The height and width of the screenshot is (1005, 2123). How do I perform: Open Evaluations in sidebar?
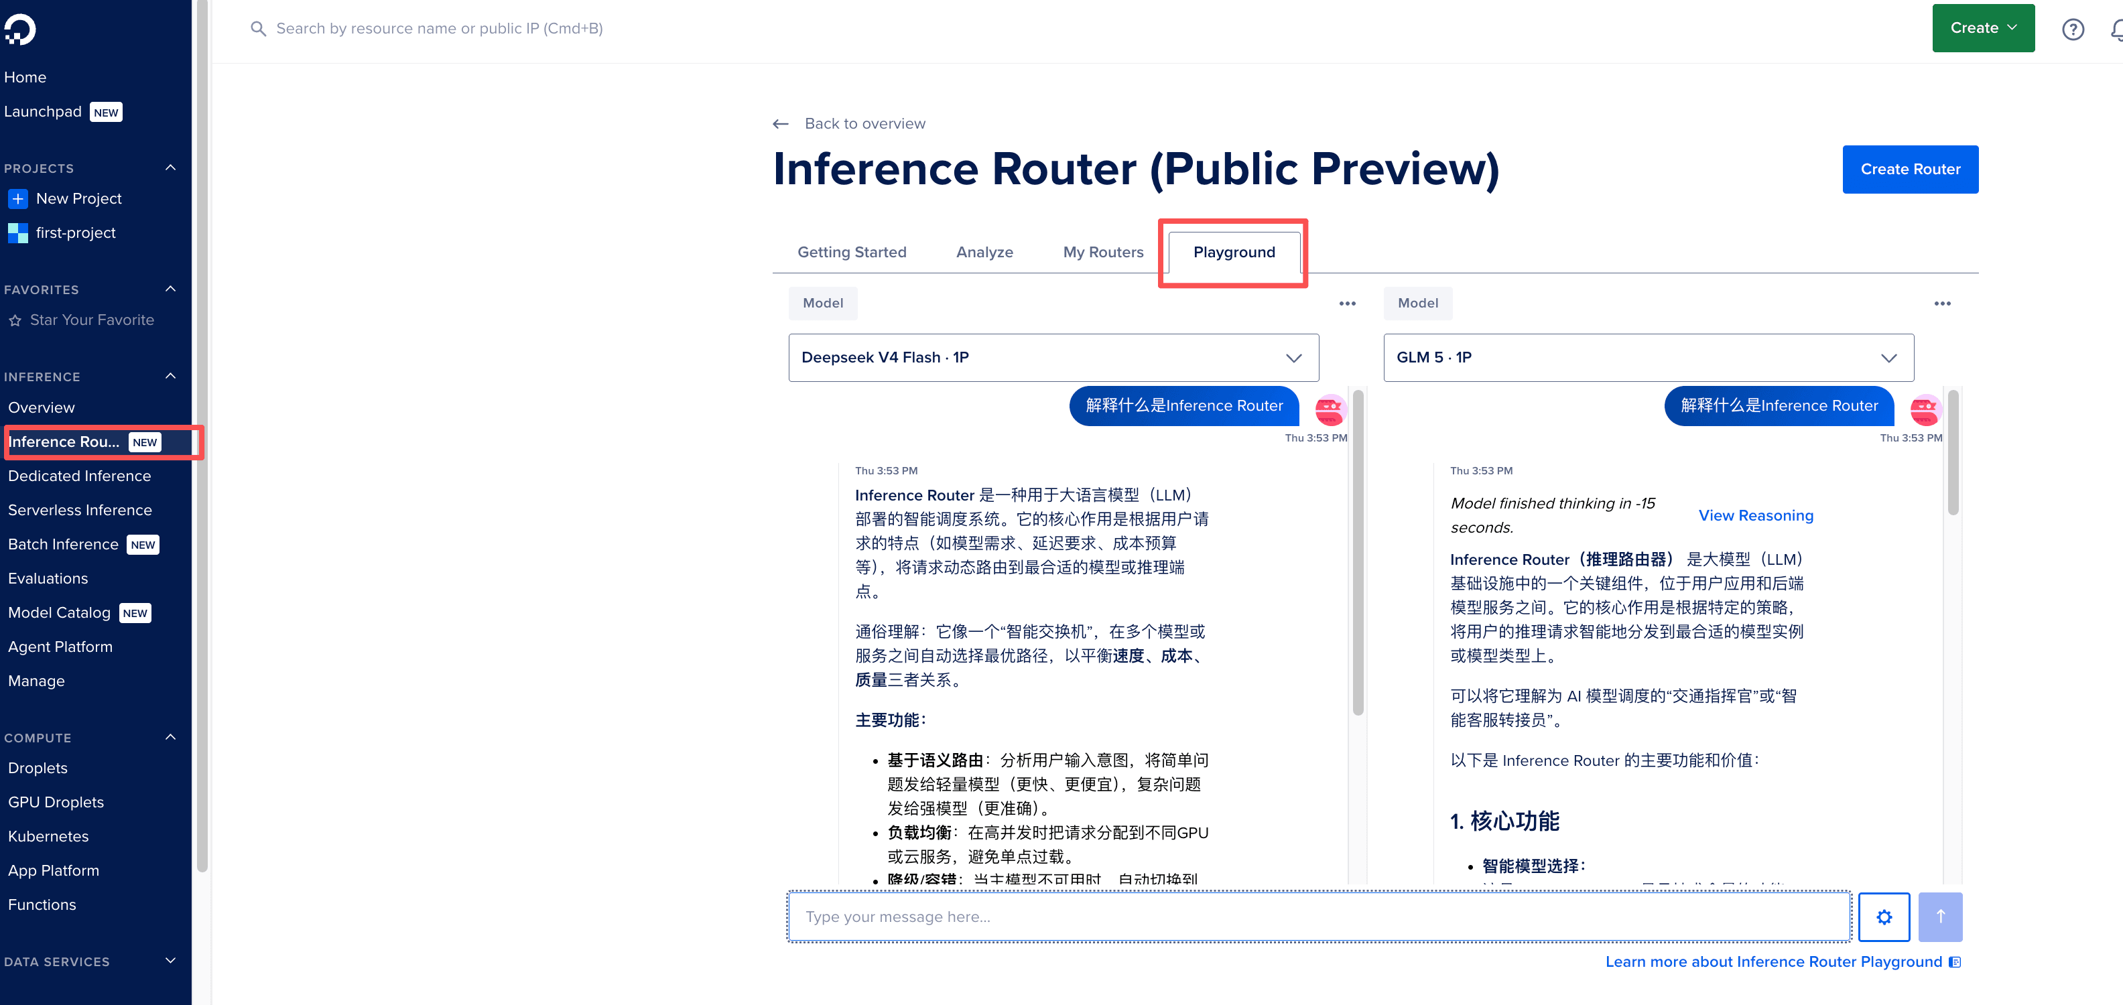[x=48, y=579]
